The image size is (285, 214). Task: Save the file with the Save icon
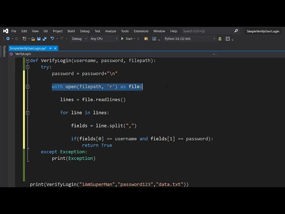point(39,39)
